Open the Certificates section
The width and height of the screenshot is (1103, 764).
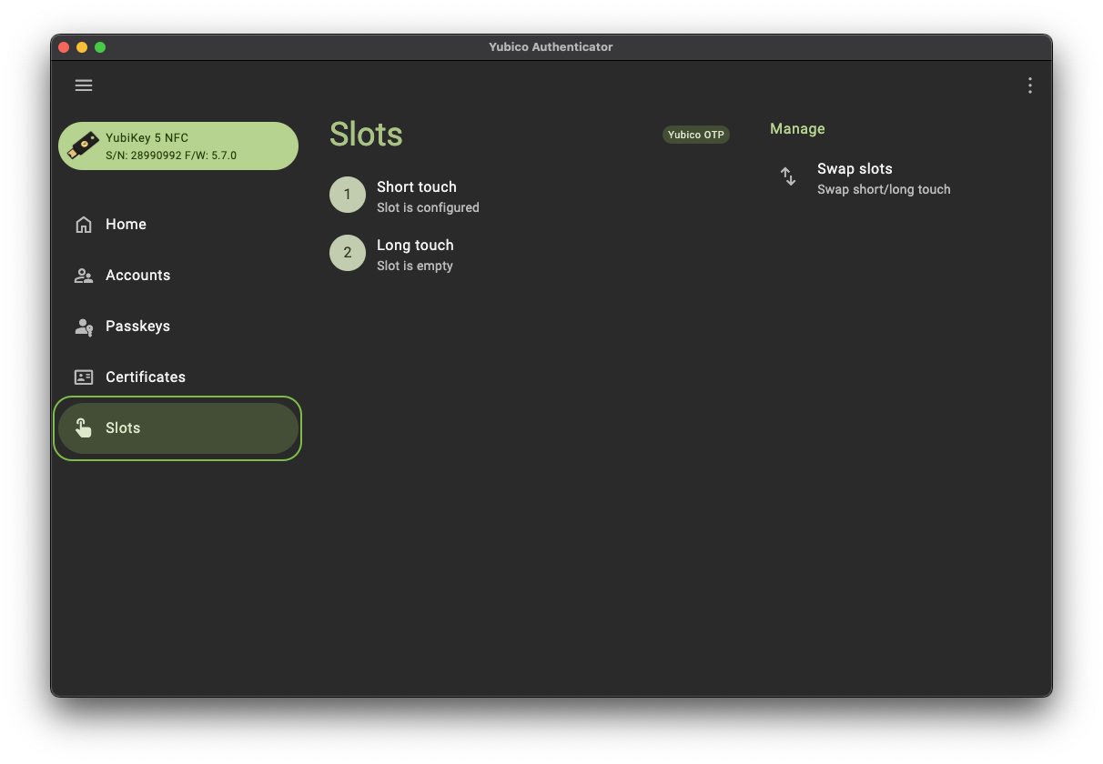(178, 377)
